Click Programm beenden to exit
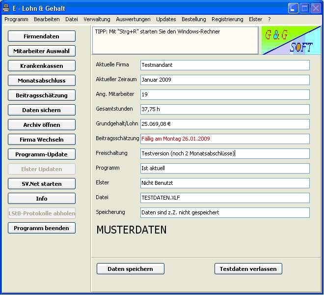 (x=42, y=228)
